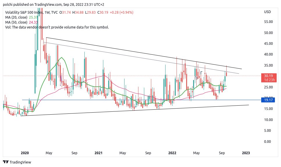281x167 pixels.
Task: Click the 25.37 MA 20 value
Action: point(33,17)
